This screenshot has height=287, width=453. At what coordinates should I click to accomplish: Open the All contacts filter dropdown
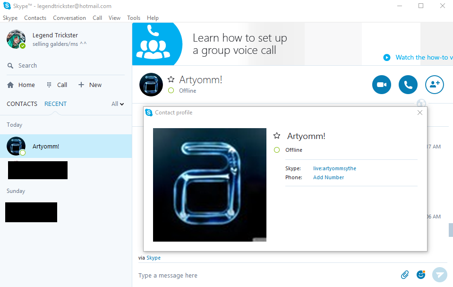(x=118, y=104)
